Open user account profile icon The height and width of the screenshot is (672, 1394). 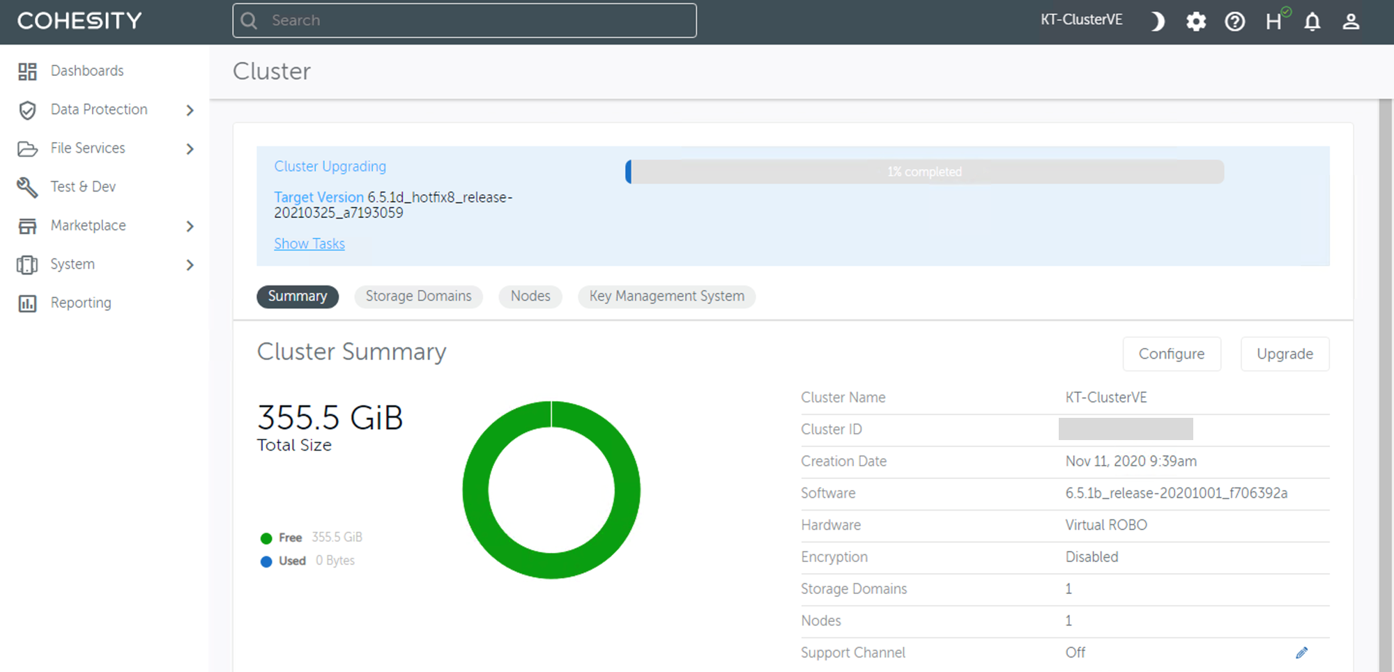tap(1351, 22)
